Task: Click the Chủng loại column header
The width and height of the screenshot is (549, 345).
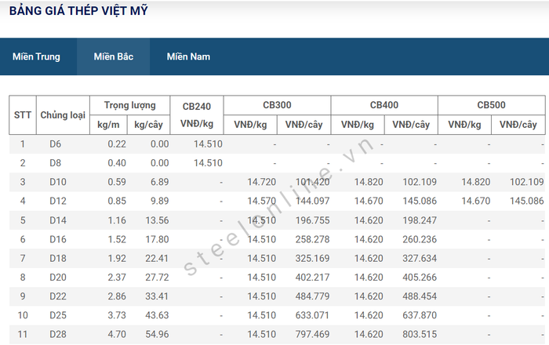Action: click(x=63, y=114)
